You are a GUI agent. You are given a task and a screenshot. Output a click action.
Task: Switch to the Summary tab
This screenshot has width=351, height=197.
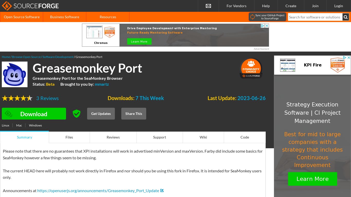point(24,137)
